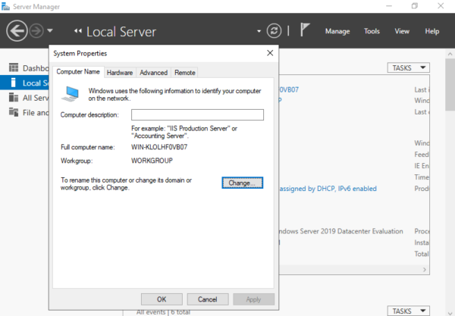Click the Server Manager title bar icon

pyautogui.click(x=5, y=6)
